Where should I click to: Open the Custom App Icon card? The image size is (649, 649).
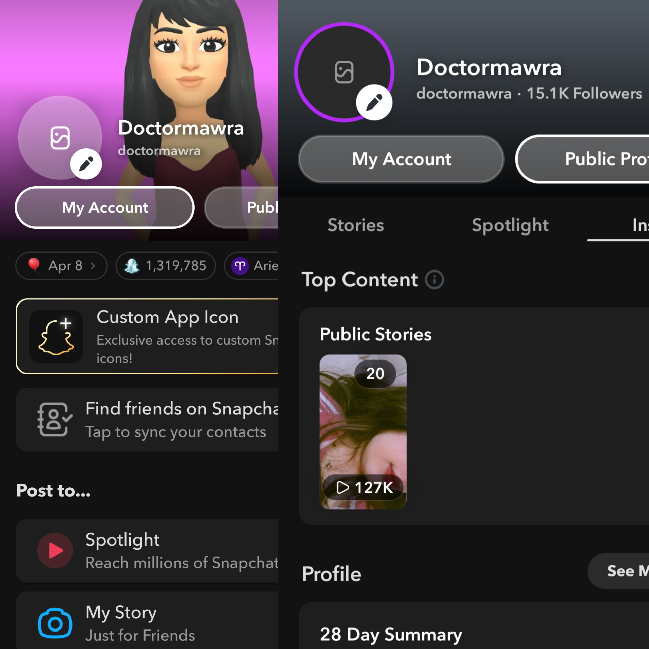pos(148,336)
